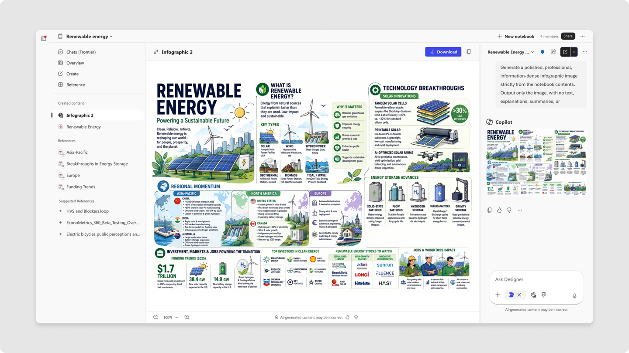
Task: Zoom out of the infographic
Action: pos(156,317)
